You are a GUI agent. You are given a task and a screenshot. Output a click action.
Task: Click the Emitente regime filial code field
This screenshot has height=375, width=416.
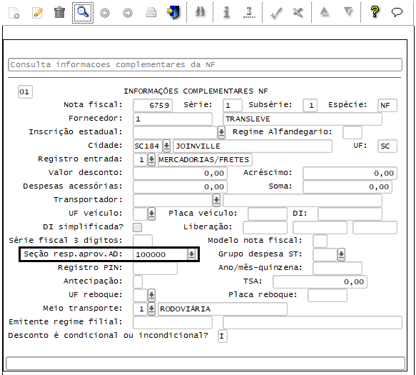(173, 322)
